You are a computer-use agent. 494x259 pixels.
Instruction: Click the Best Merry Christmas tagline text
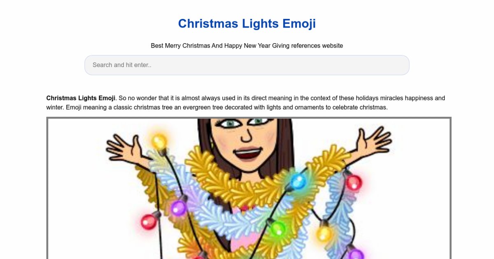click(247, 46)
